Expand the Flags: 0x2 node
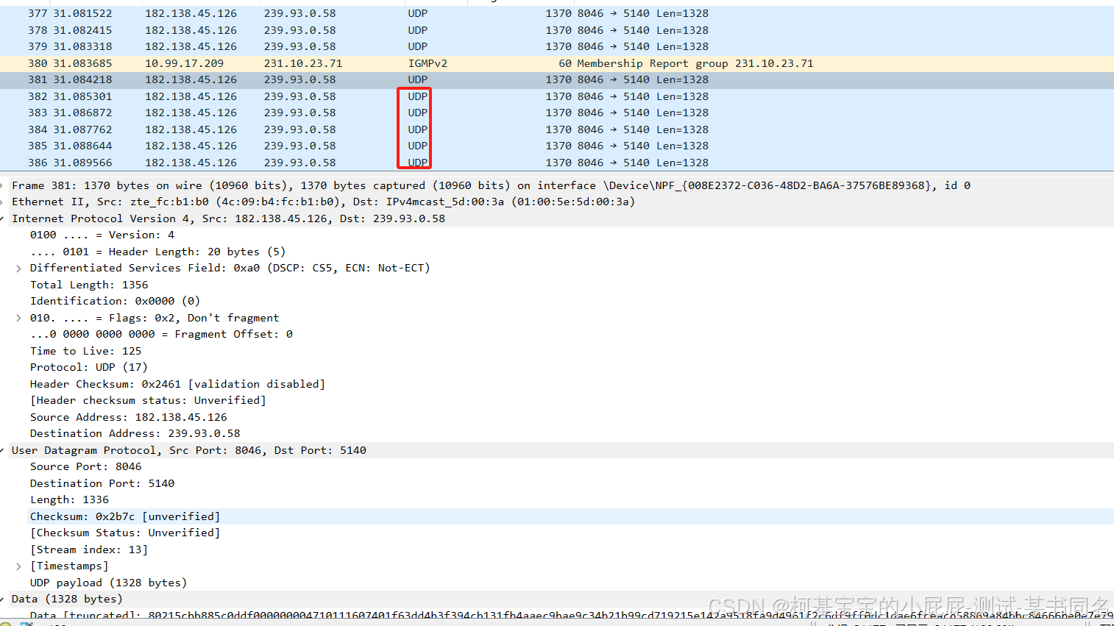Viewport: 1114px width, 626px height. tap(18, 318)
